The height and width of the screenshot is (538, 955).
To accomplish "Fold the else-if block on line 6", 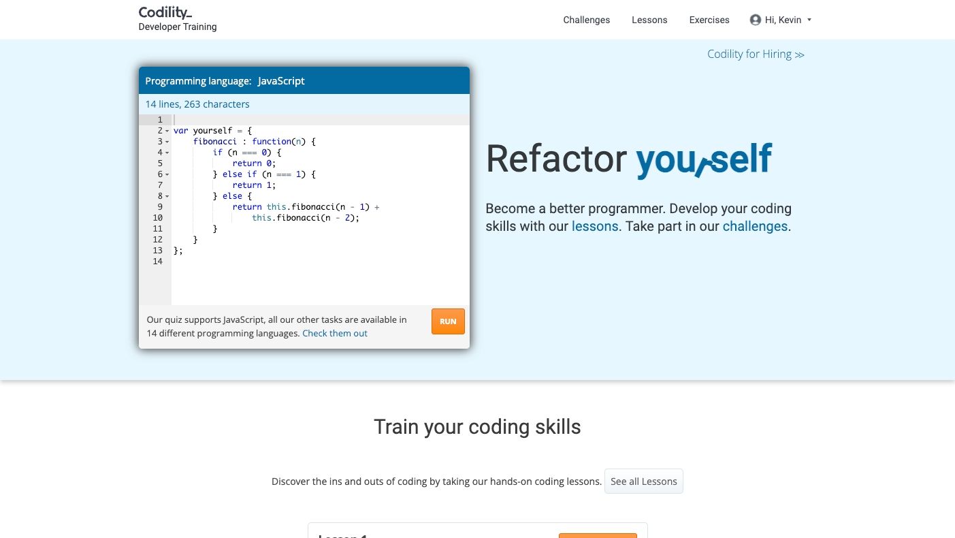I will pyautogui.click(x=167, y=174).
